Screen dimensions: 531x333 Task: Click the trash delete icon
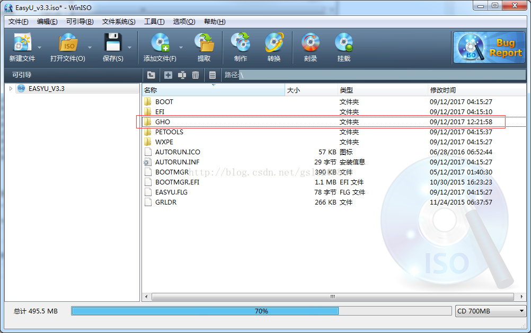point(196,75)
